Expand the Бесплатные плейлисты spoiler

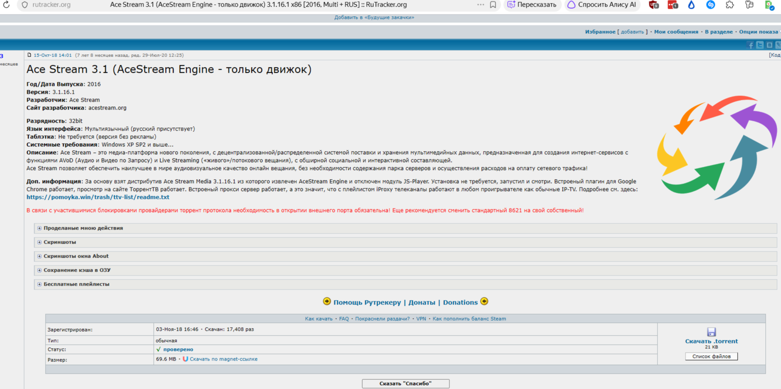pyautogui.click(x=405, y=284)
